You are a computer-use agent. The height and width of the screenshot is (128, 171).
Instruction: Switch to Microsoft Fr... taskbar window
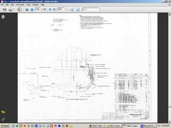coord(148,126)
